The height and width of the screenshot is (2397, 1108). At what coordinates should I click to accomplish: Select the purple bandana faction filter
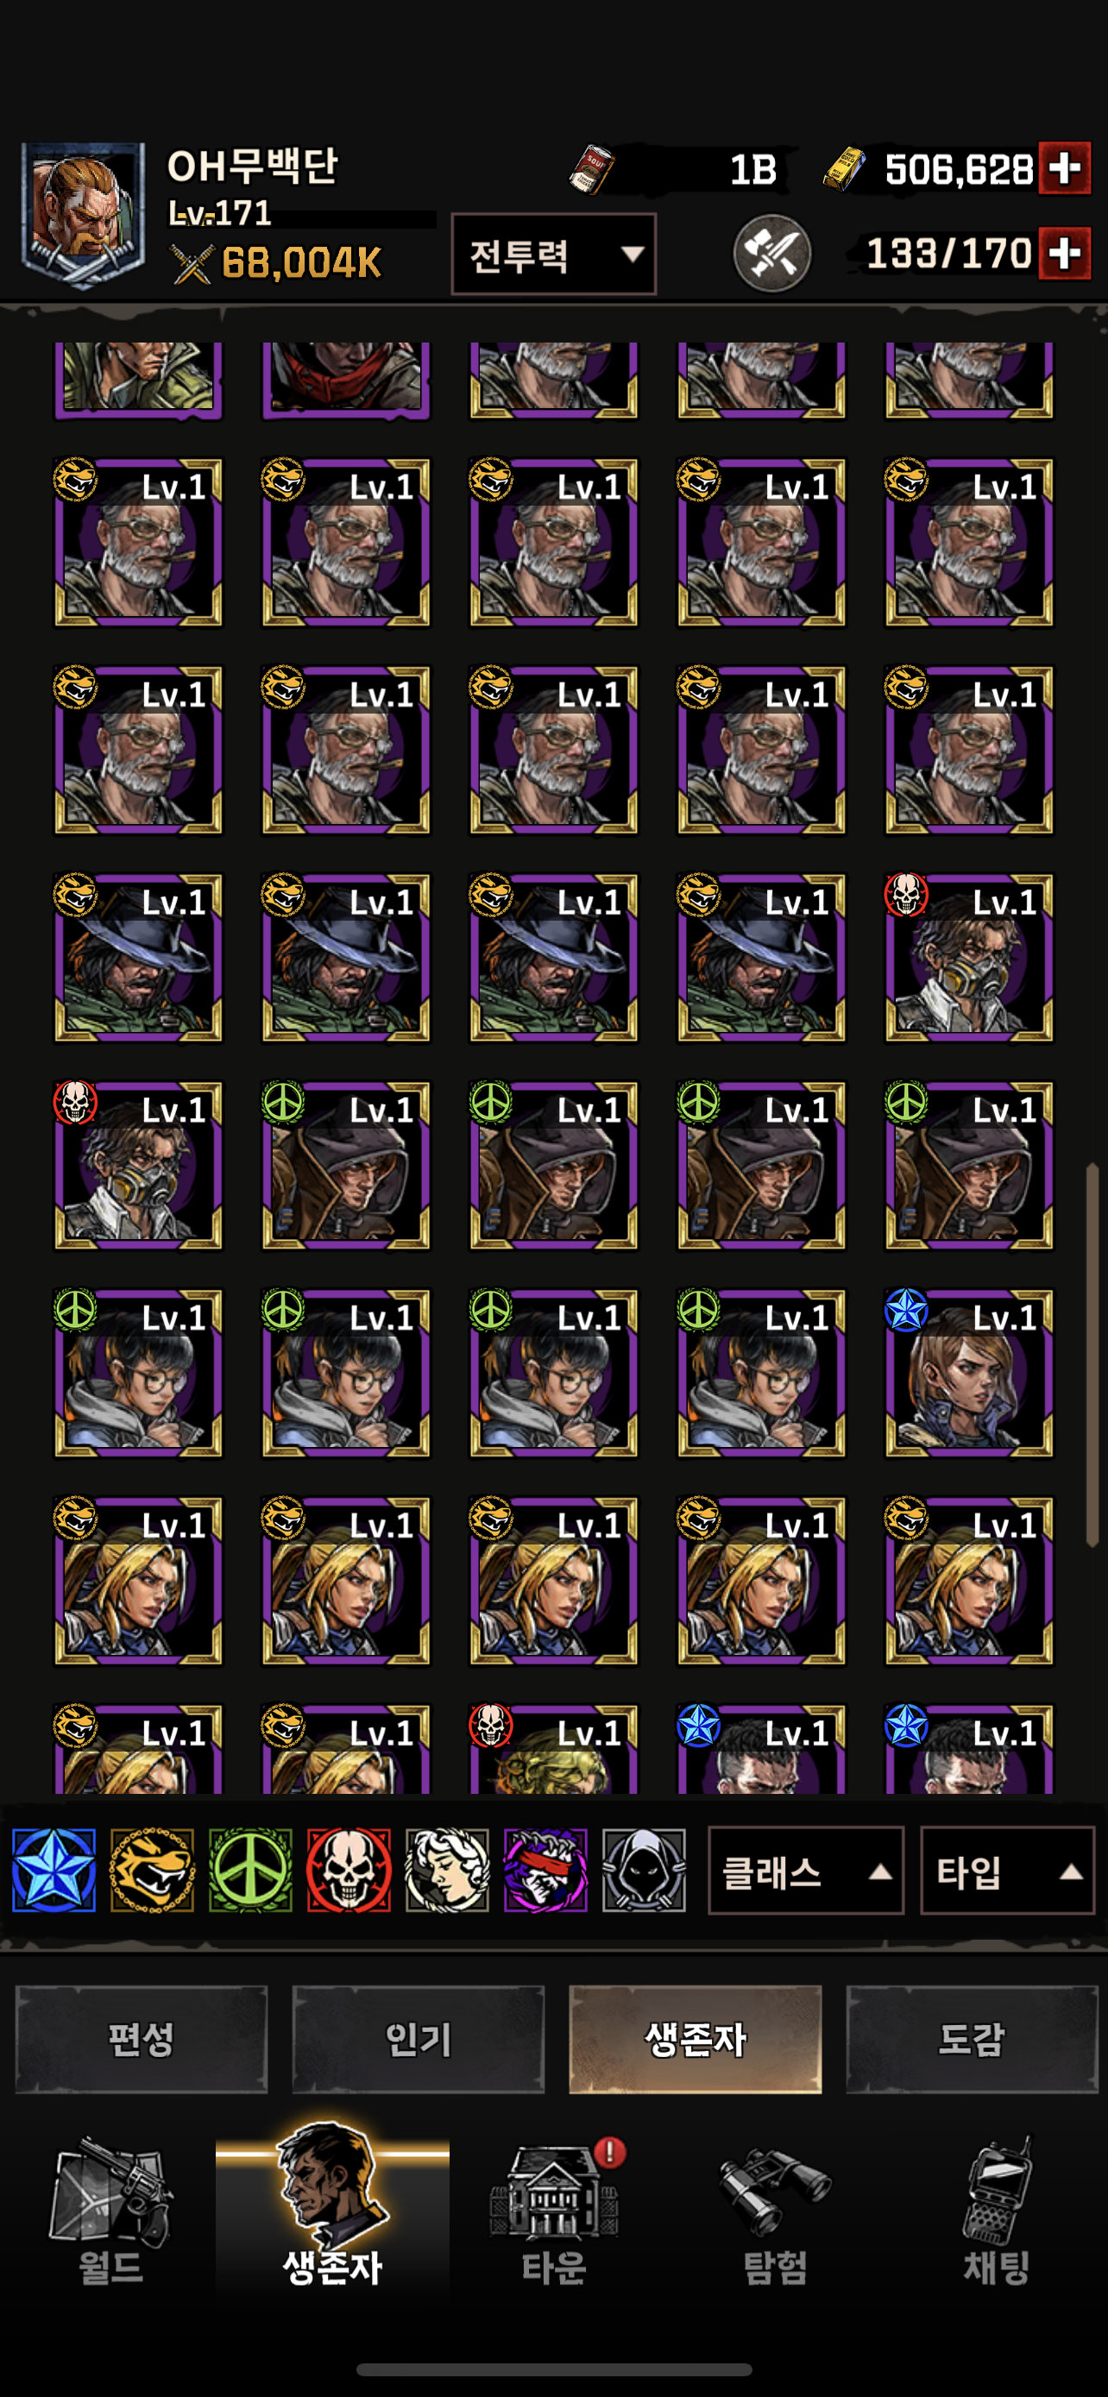point(546,1870)
